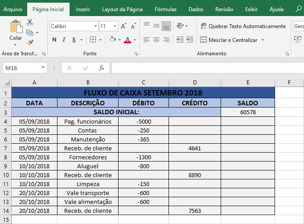
Task: Center text horizontally
Action: 156,40
